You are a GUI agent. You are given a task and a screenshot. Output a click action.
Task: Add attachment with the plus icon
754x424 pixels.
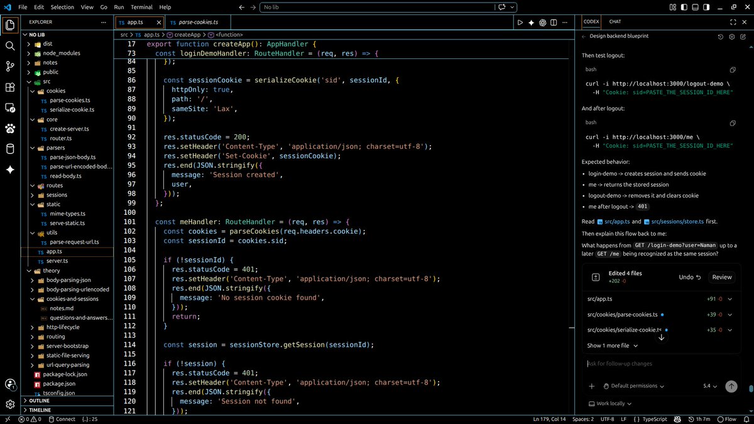click(591, 386)
